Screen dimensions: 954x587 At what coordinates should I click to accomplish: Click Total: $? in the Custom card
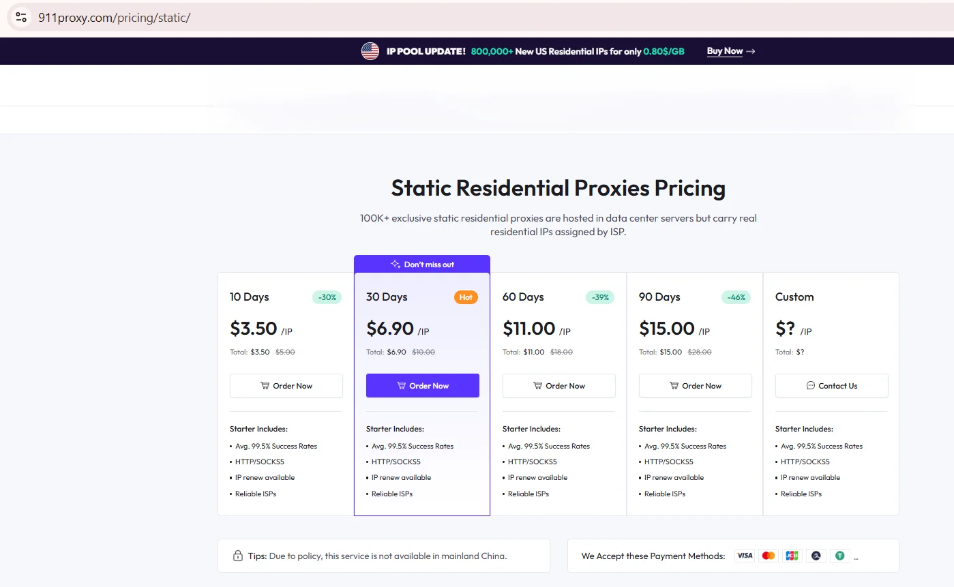(x=790, y=352)
